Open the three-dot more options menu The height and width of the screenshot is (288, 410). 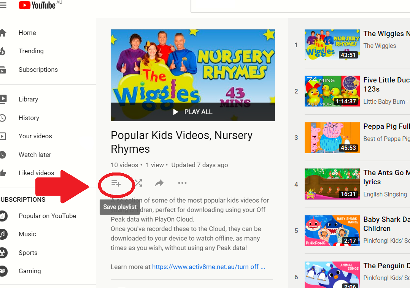click(x=182, y=183)
